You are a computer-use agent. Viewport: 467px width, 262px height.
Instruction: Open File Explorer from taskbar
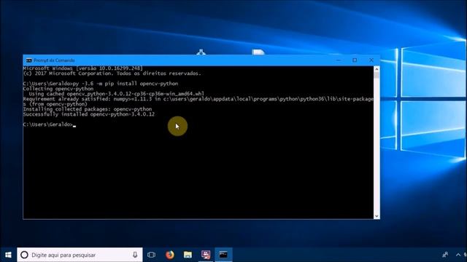pos(188,255)
